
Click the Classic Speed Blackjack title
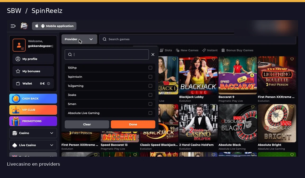point(159,145)
